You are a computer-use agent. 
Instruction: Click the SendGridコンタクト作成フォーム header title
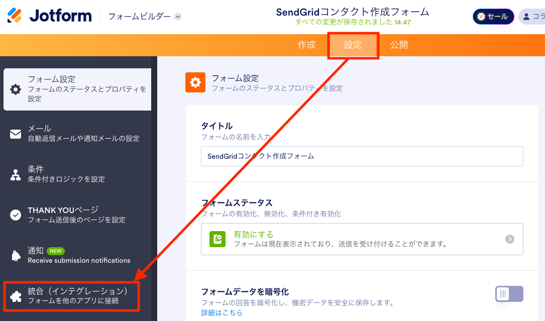click(353, 12)
